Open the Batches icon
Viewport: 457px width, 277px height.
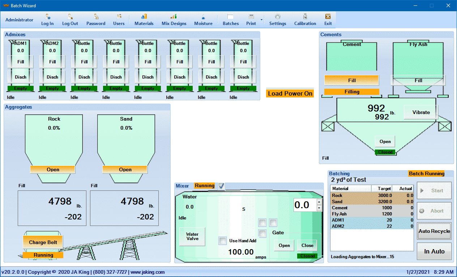pyautogui.click(x=230, y=20)
